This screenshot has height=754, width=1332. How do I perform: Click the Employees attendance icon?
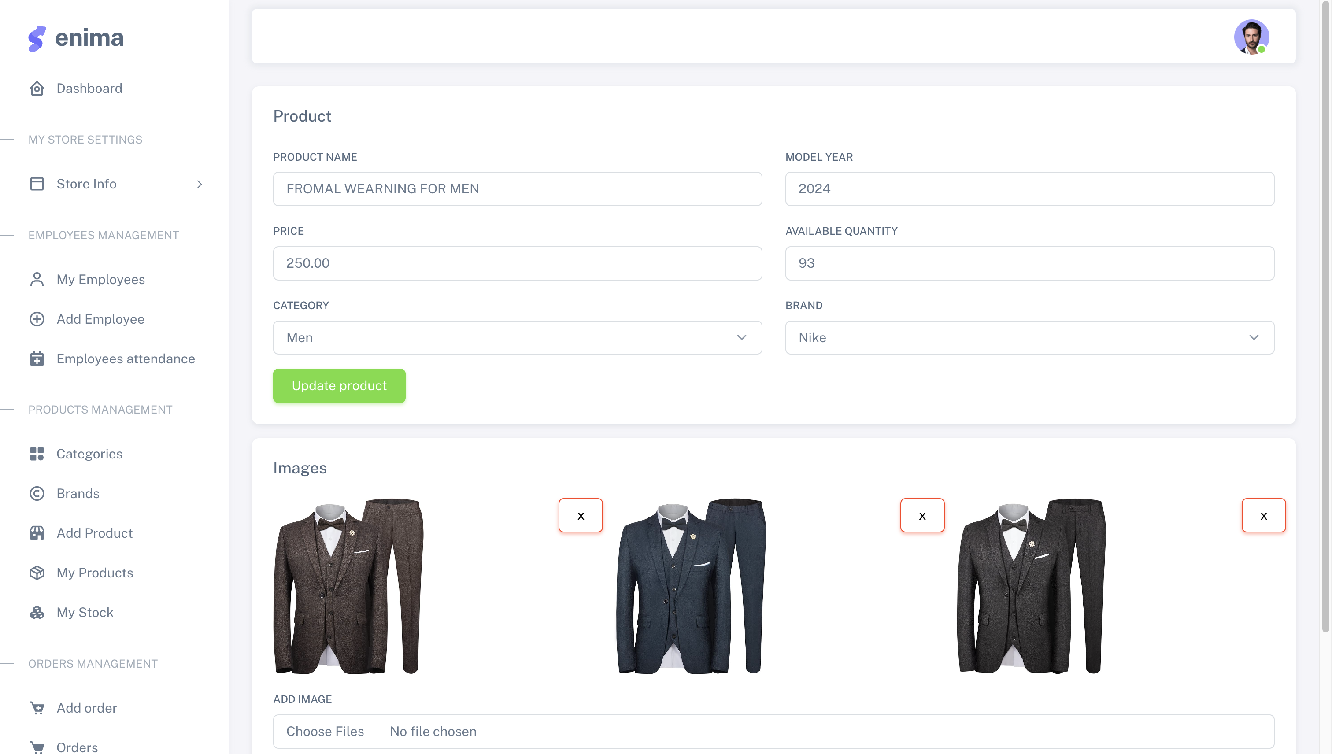click(x=37, y=358)
